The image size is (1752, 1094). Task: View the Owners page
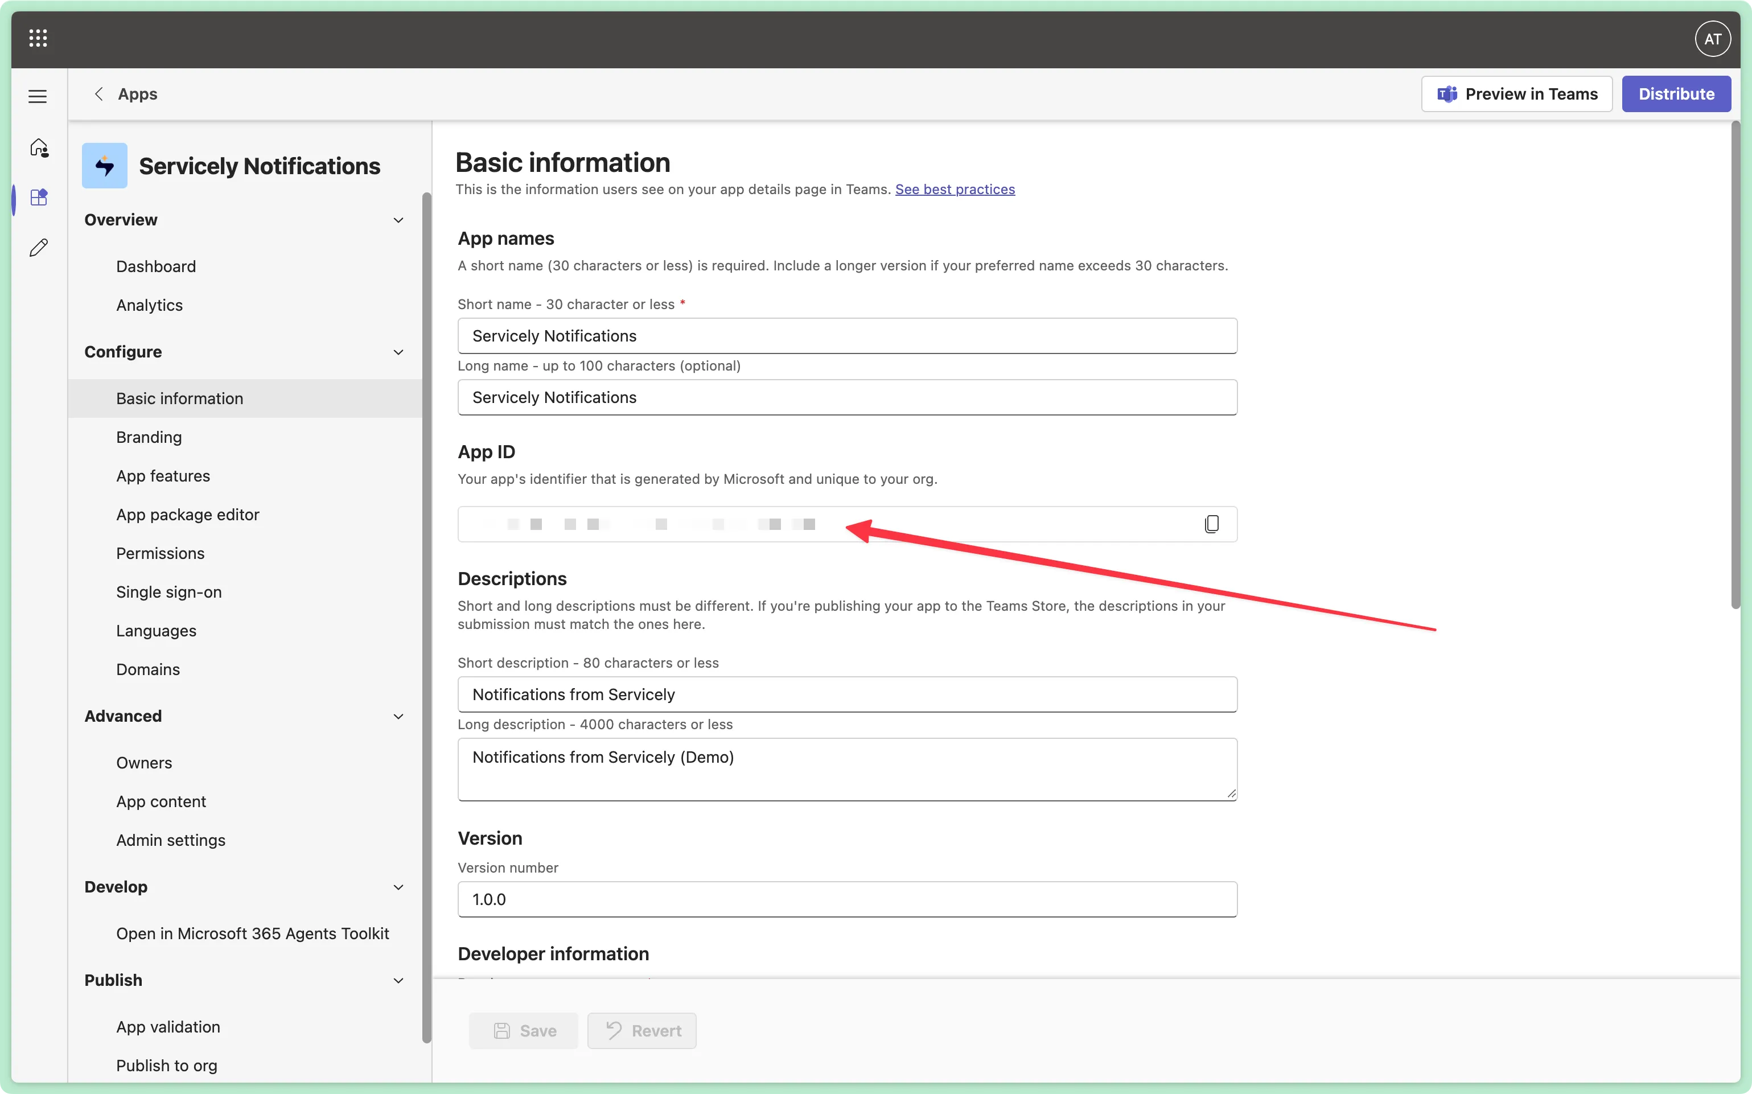click(145, 763)
